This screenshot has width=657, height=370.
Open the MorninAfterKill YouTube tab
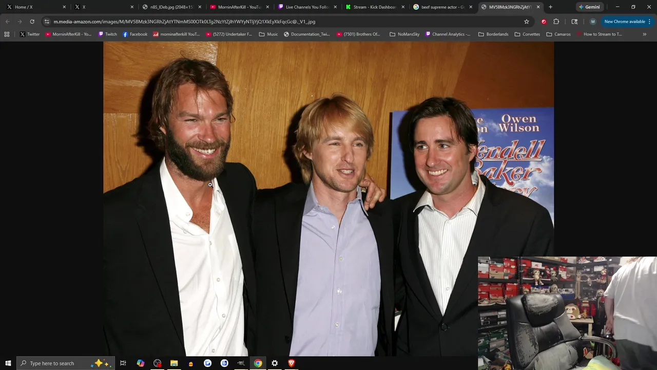tap(239, 7)
